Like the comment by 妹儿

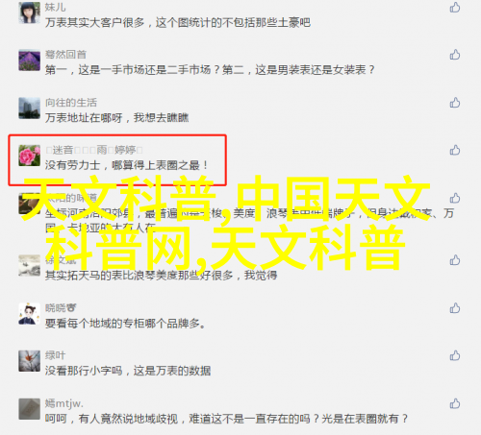(x=455, y=8)
